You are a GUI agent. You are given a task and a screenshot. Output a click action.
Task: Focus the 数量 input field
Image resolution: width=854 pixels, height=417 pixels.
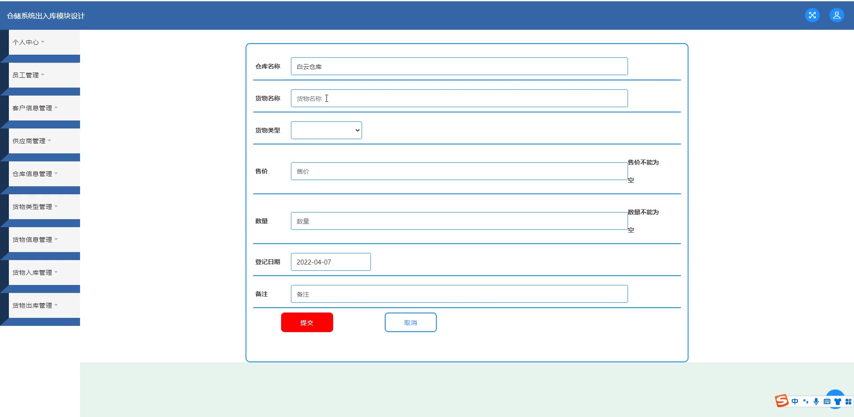click(459, 221)
